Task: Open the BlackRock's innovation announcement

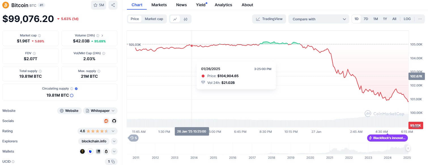Action: click(x=387, y=138)
